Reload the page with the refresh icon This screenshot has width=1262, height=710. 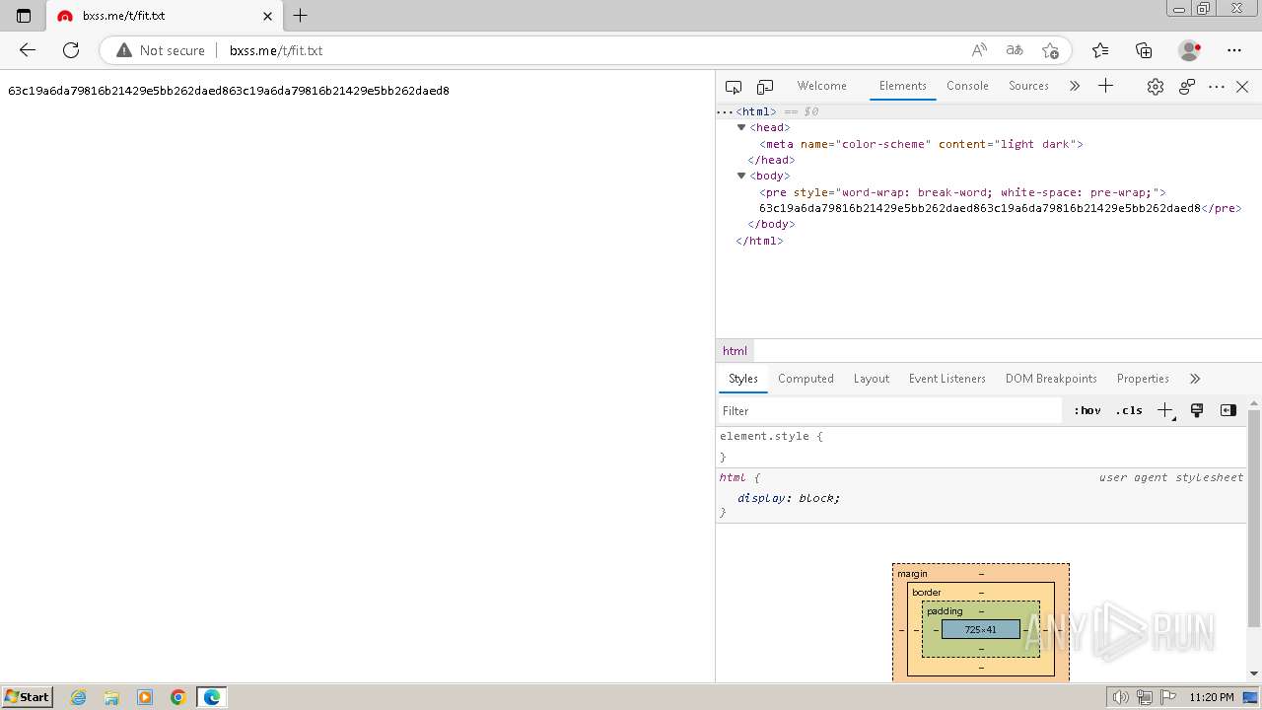71,50
